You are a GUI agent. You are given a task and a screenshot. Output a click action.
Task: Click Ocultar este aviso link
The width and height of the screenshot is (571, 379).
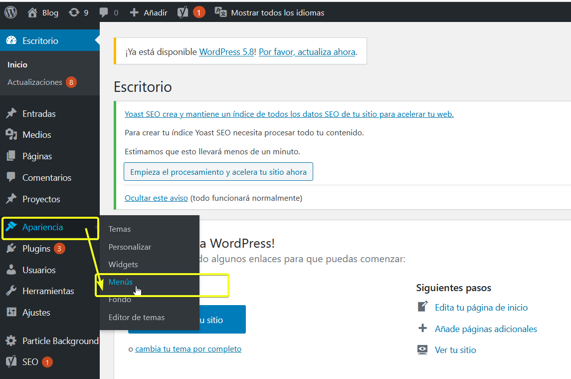click(156, 198)
